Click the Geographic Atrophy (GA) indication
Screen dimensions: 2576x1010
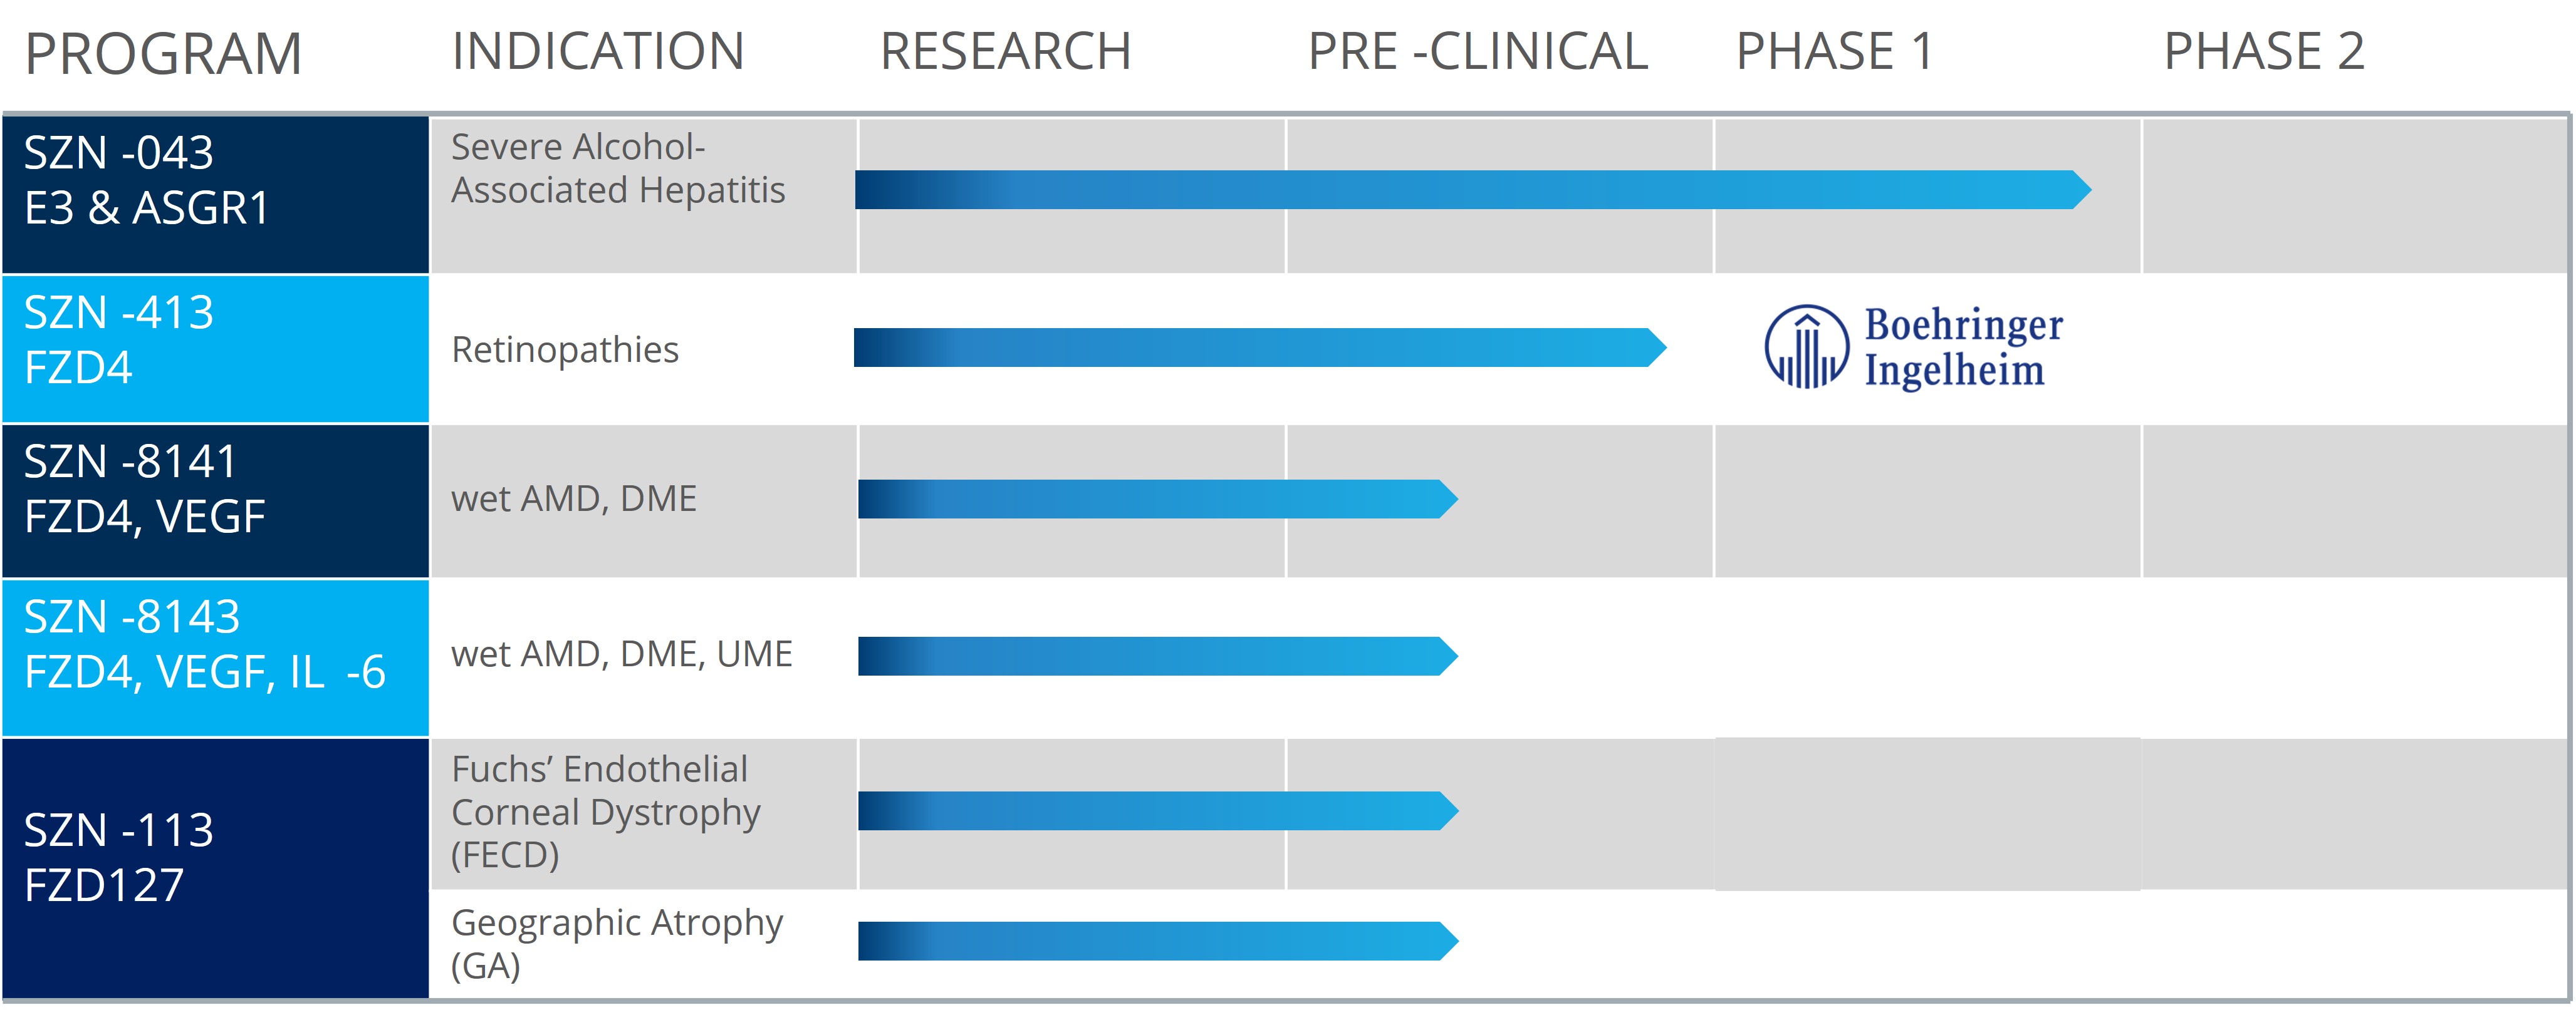tap(616, 943)
